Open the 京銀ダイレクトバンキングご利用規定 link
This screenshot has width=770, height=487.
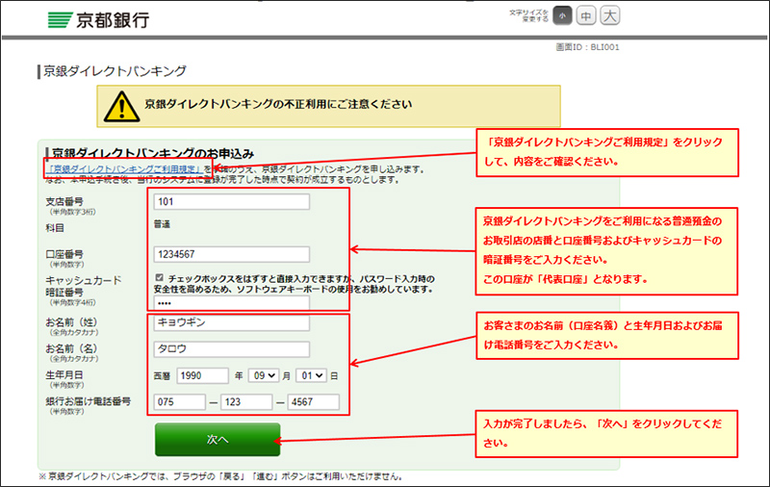pos(124,168)
